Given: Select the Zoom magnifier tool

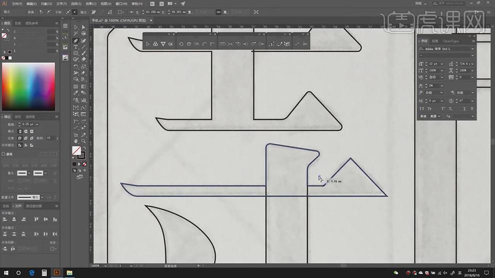Looking at the screenshot, I should (83, 141).
